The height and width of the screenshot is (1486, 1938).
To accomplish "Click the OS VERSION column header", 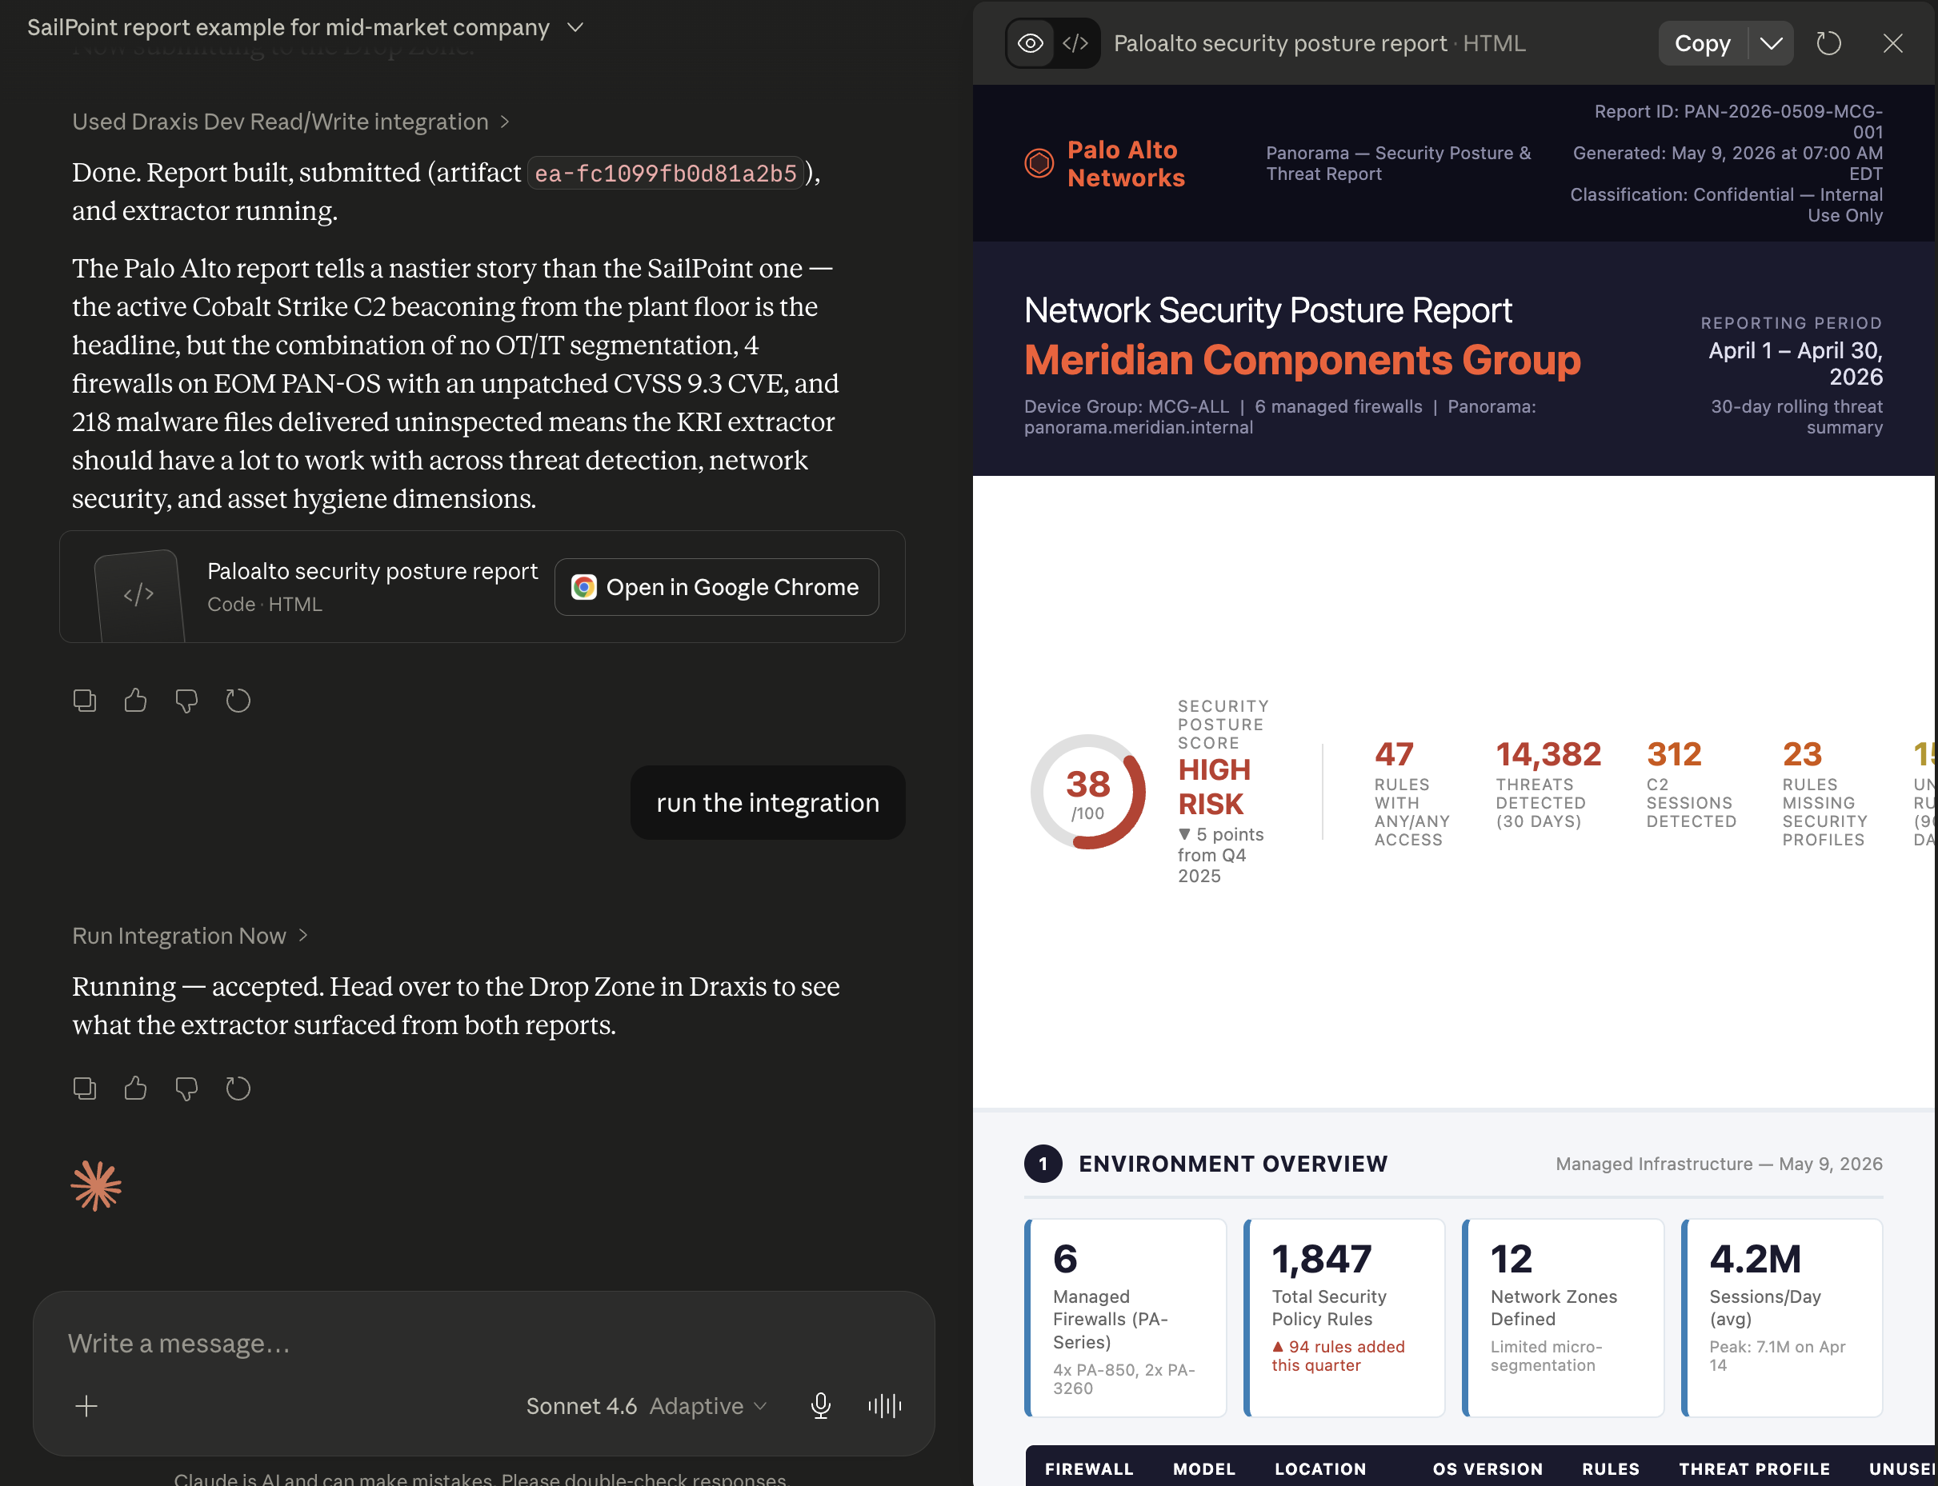I will tap(1488, 1468).
